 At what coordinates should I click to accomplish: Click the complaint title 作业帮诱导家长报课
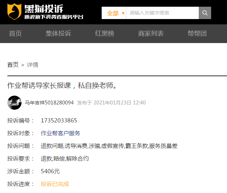coord(39,85)
